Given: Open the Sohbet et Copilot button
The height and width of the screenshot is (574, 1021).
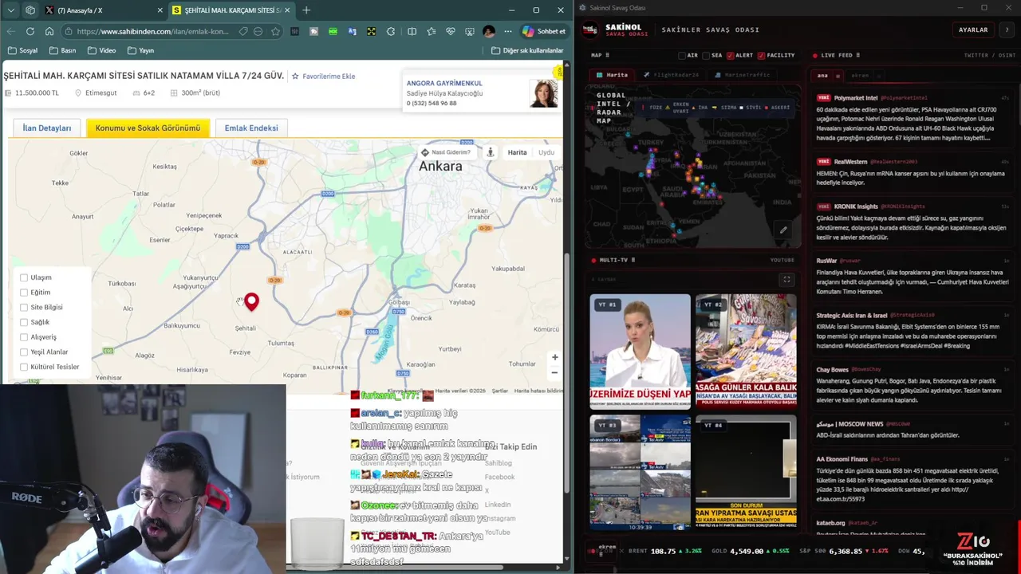Looking at the screenshot, I should coord(544,31).
